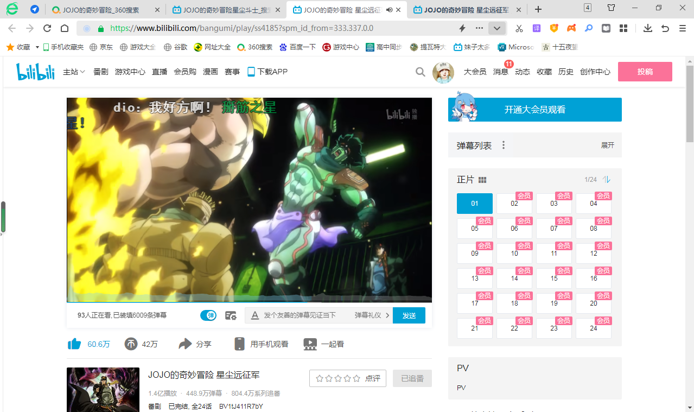Go to the browser home page icon
The width and height of the screenshot is (694, 412).
[65, 28]
